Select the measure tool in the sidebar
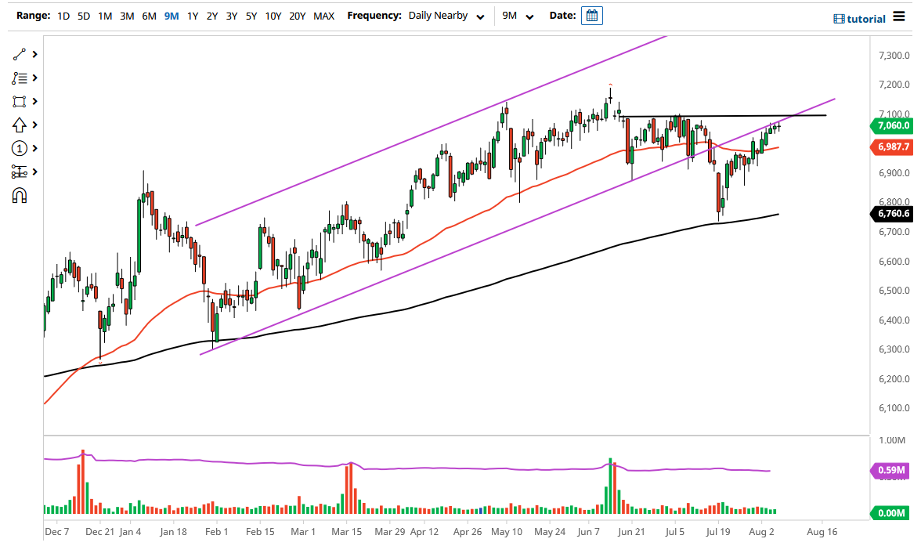921x546 pixels. pyautogui.click(x=20, y=172)
